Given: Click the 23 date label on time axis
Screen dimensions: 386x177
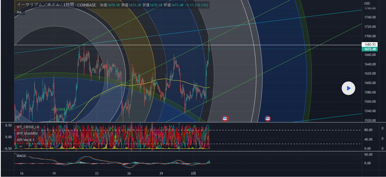Looking at the screenshot, I should coord(97,173).
